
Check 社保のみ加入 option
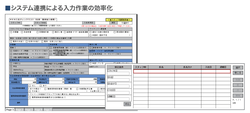coord(26,41)
